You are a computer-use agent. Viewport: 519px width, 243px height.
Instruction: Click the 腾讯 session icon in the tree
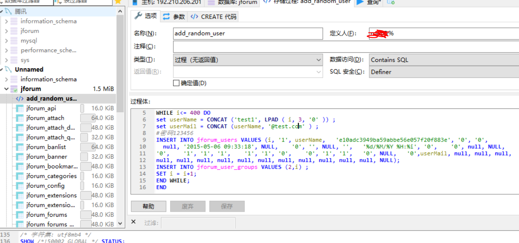tap(9, 12)
